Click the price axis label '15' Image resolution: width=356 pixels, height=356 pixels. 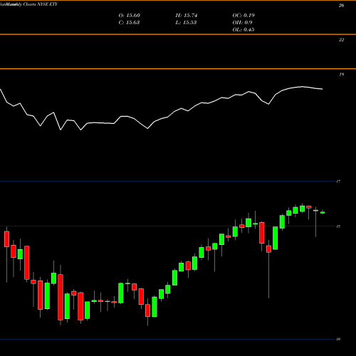pos(338,226)
